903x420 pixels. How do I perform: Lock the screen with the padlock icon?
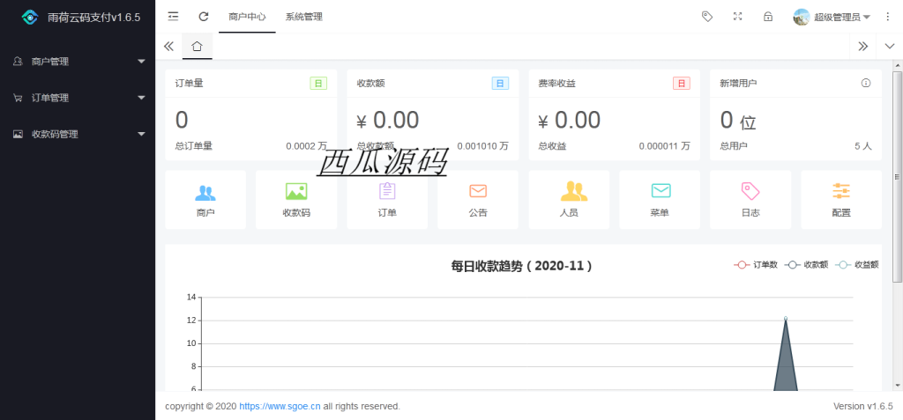(768, 17)
